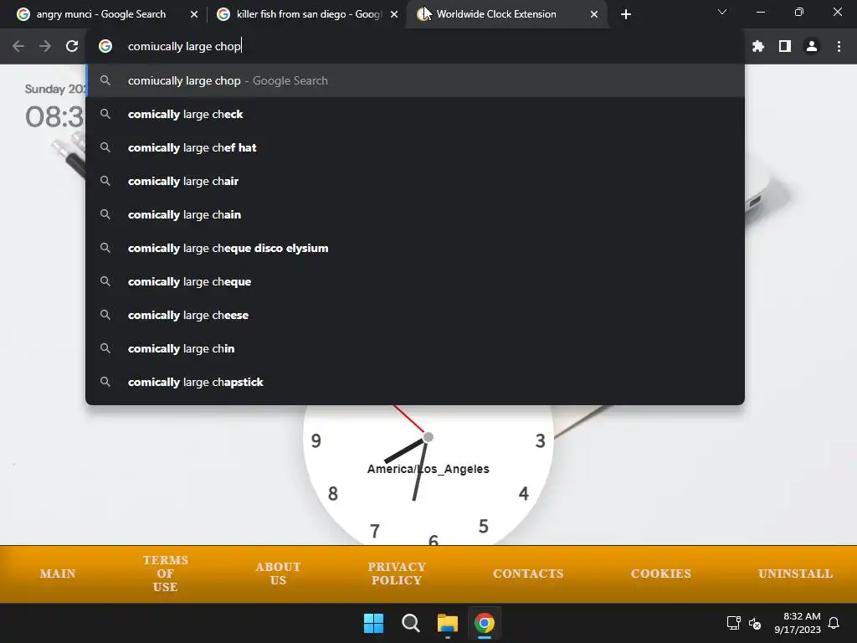Select the 'comically large chin' suggestion
This screenshot has width=857, height=643.
pos(415,348)
